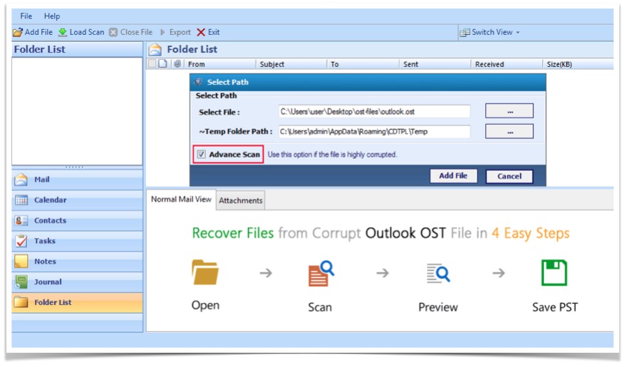
Task: Uncheck the Advance Scan checkbox
Action: coord(202,155)
